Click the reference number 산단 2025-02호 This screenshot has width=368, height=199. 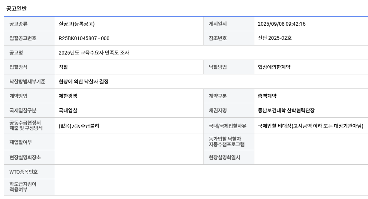click(275, 38)
